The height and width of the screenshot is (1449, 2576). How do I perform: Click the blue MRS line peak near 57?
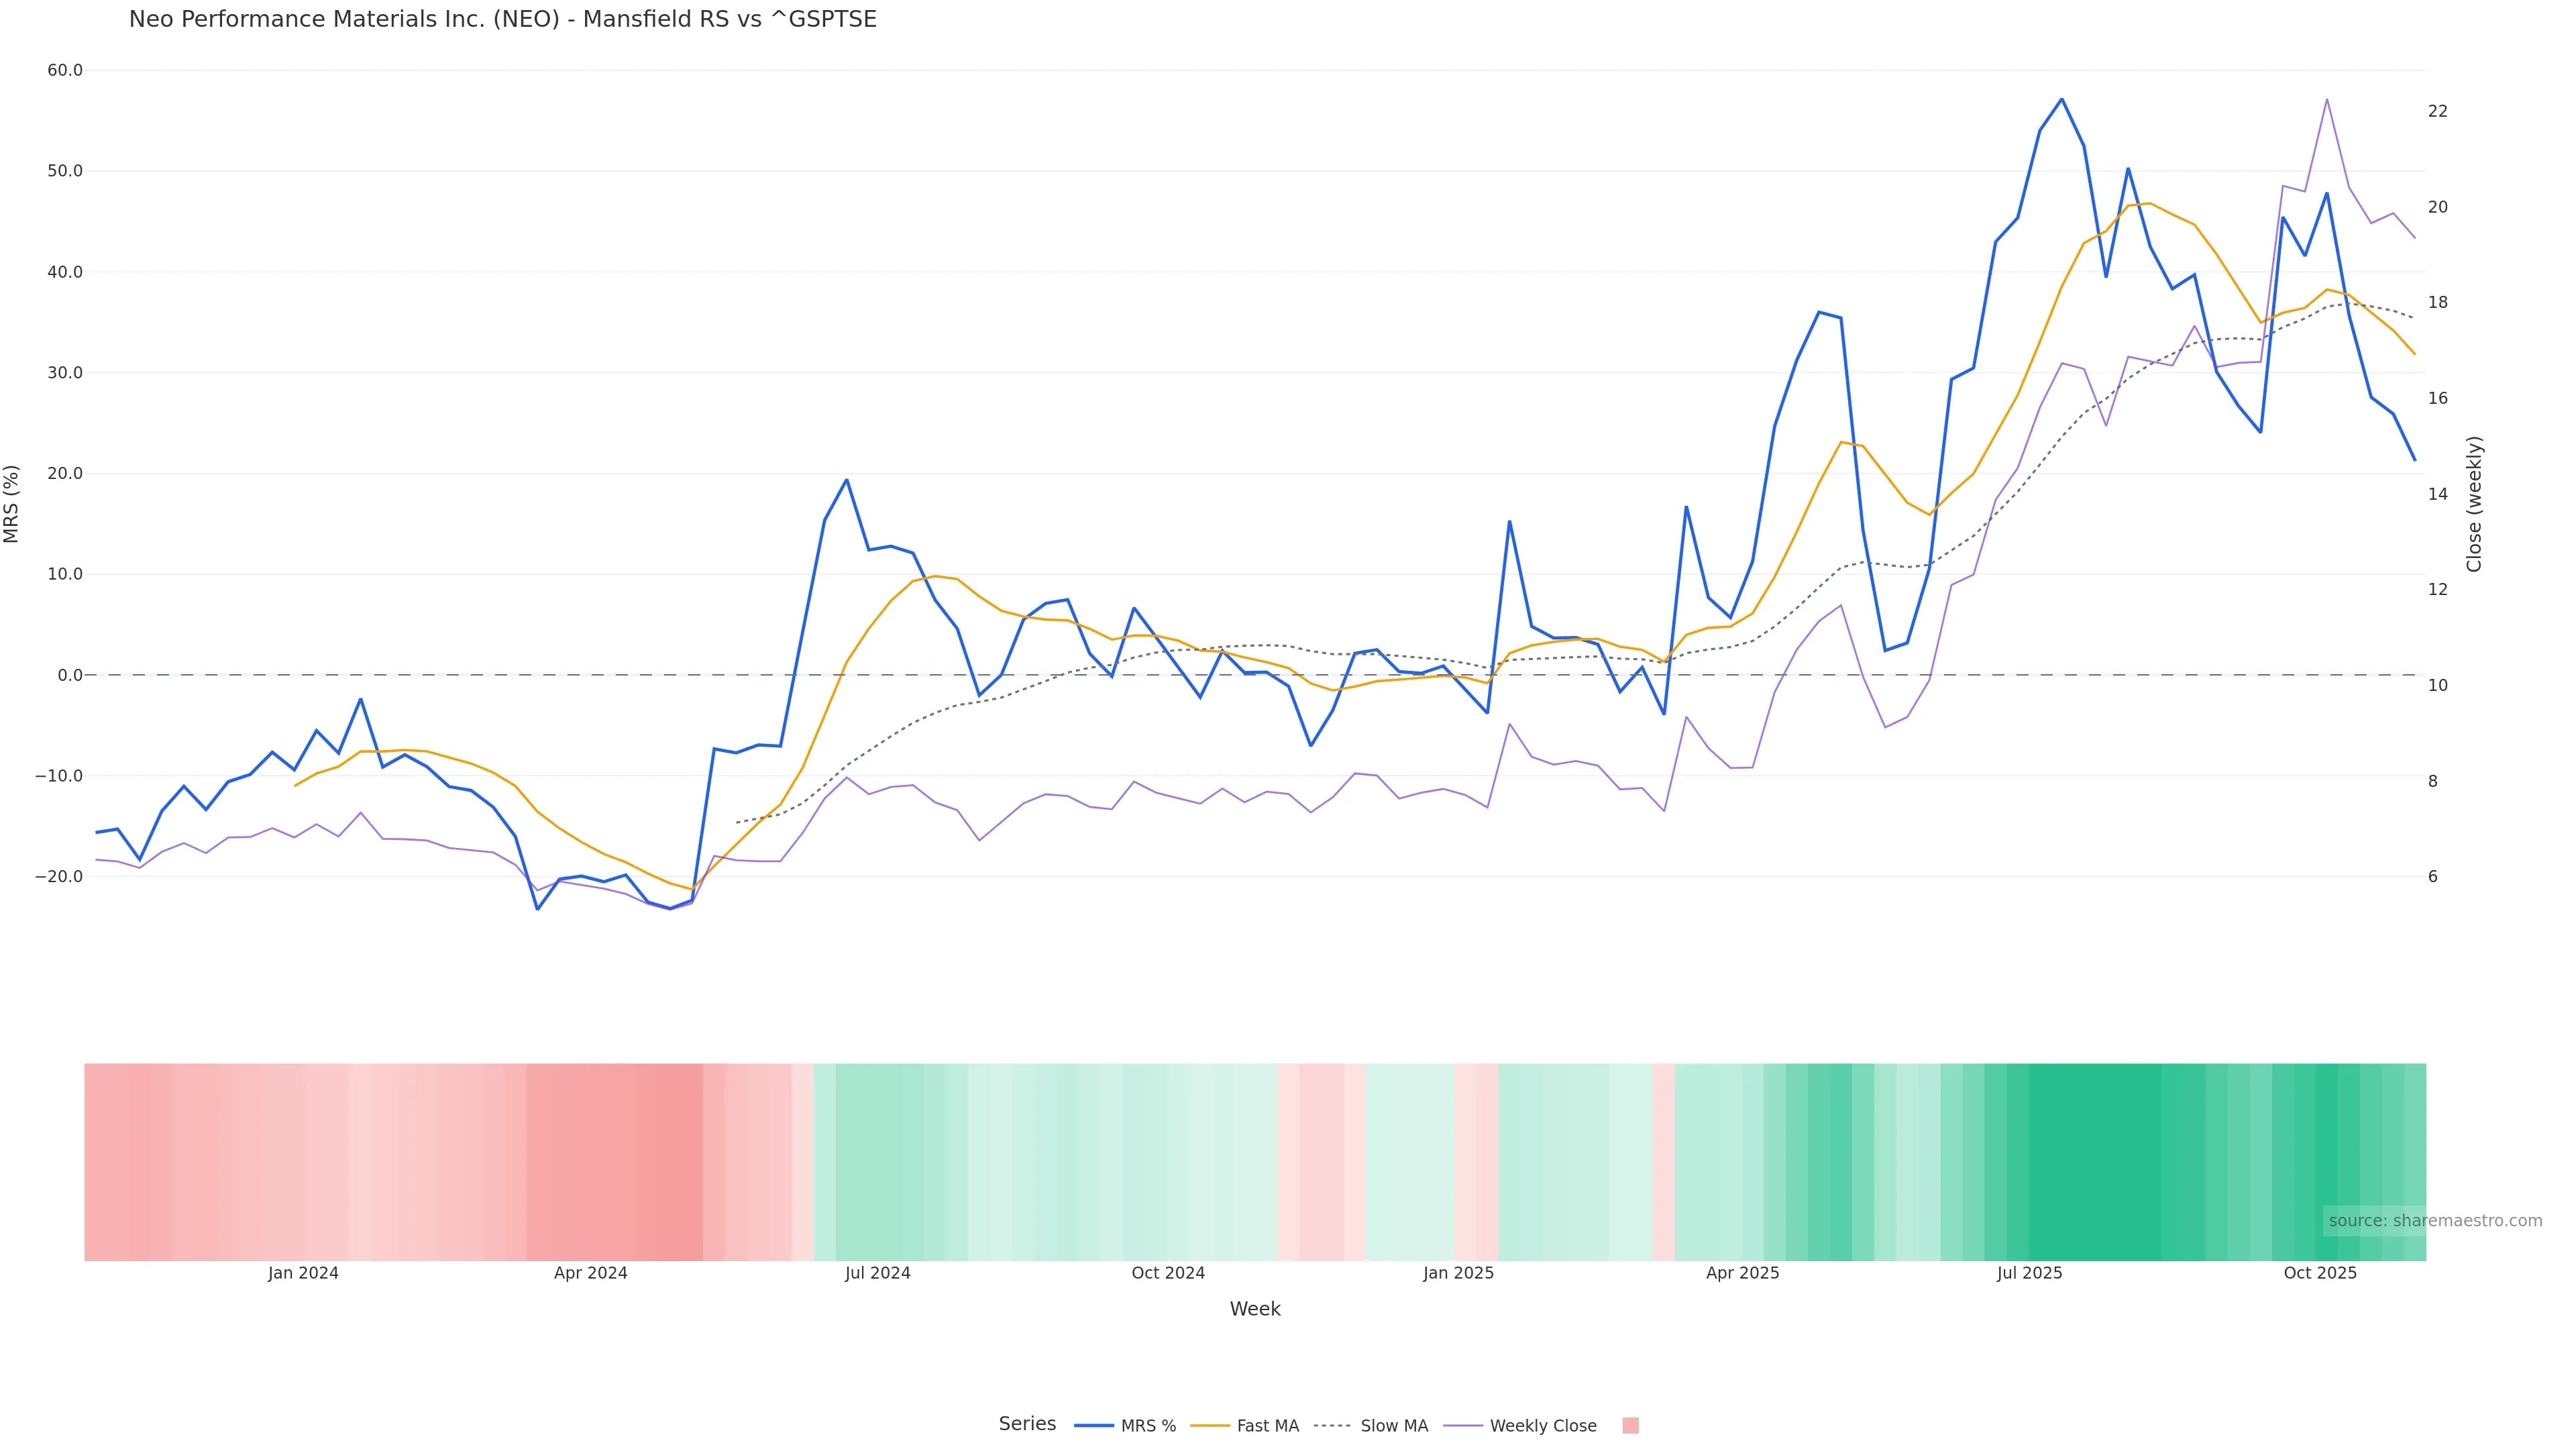pyautogui.click(x=2061, y=99)
